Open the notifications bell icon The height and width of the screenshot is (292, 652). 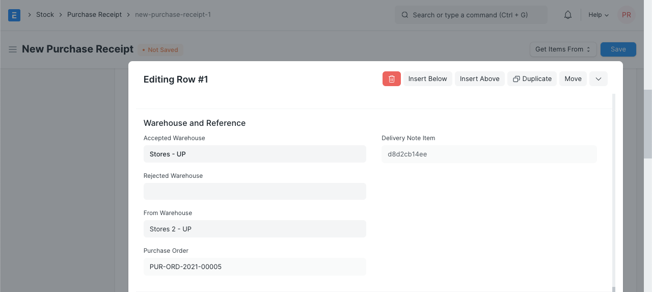567,15
